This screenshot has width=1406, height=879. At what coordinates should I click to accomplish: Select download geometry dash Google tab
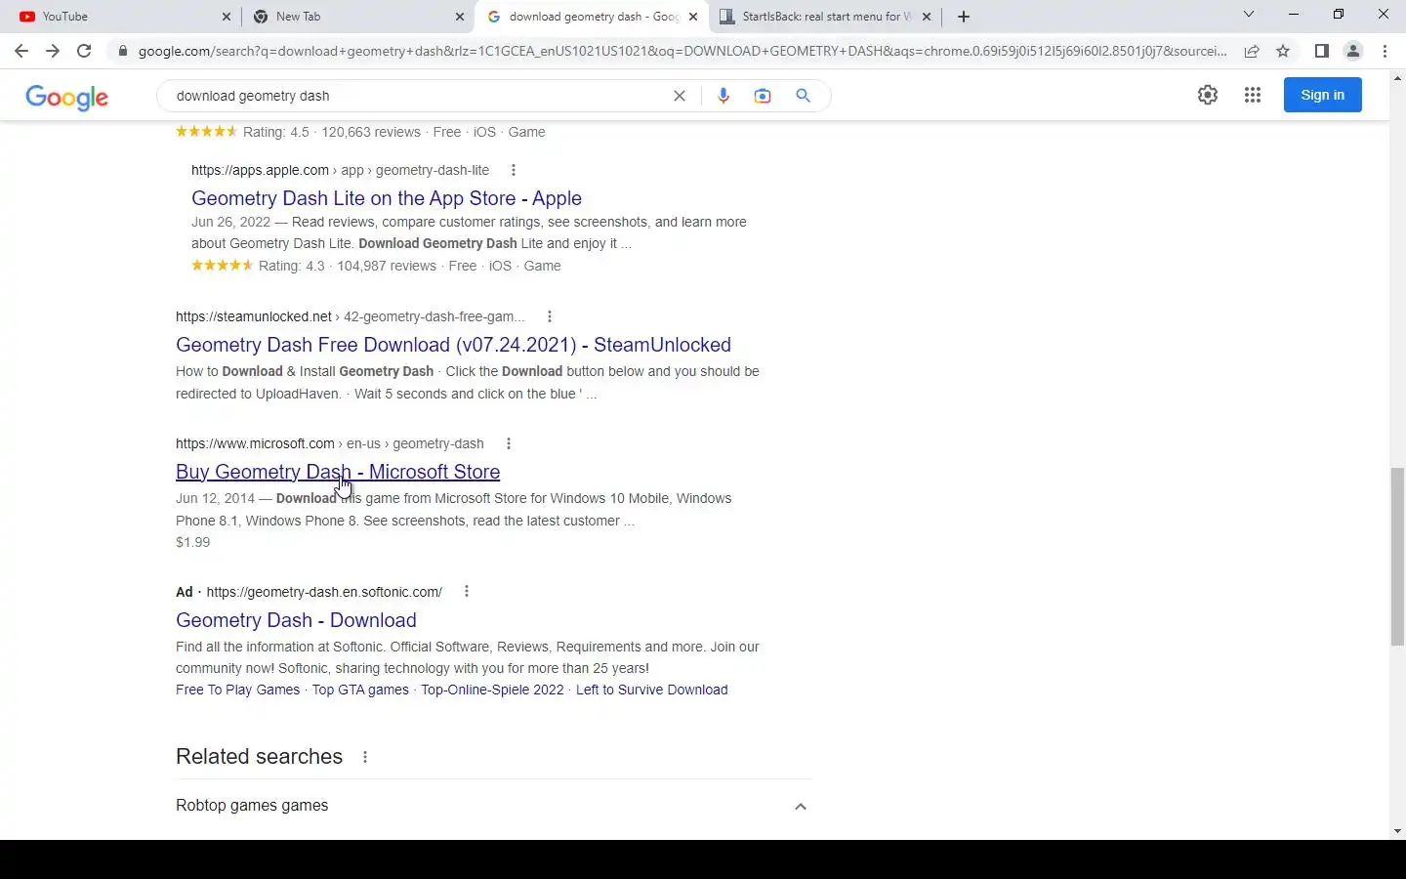(x=594, y=17)
